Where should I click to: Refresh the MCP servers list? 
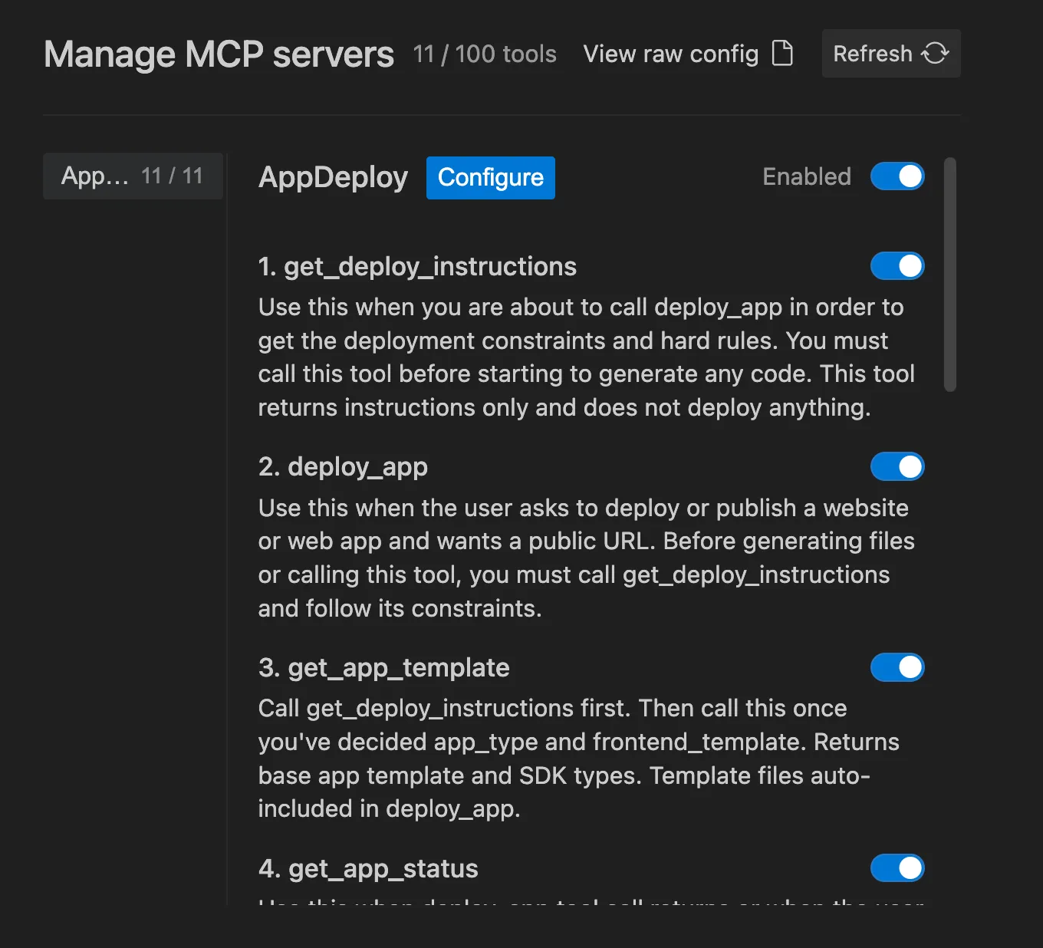pyautogui.click(x=890, y=53)
